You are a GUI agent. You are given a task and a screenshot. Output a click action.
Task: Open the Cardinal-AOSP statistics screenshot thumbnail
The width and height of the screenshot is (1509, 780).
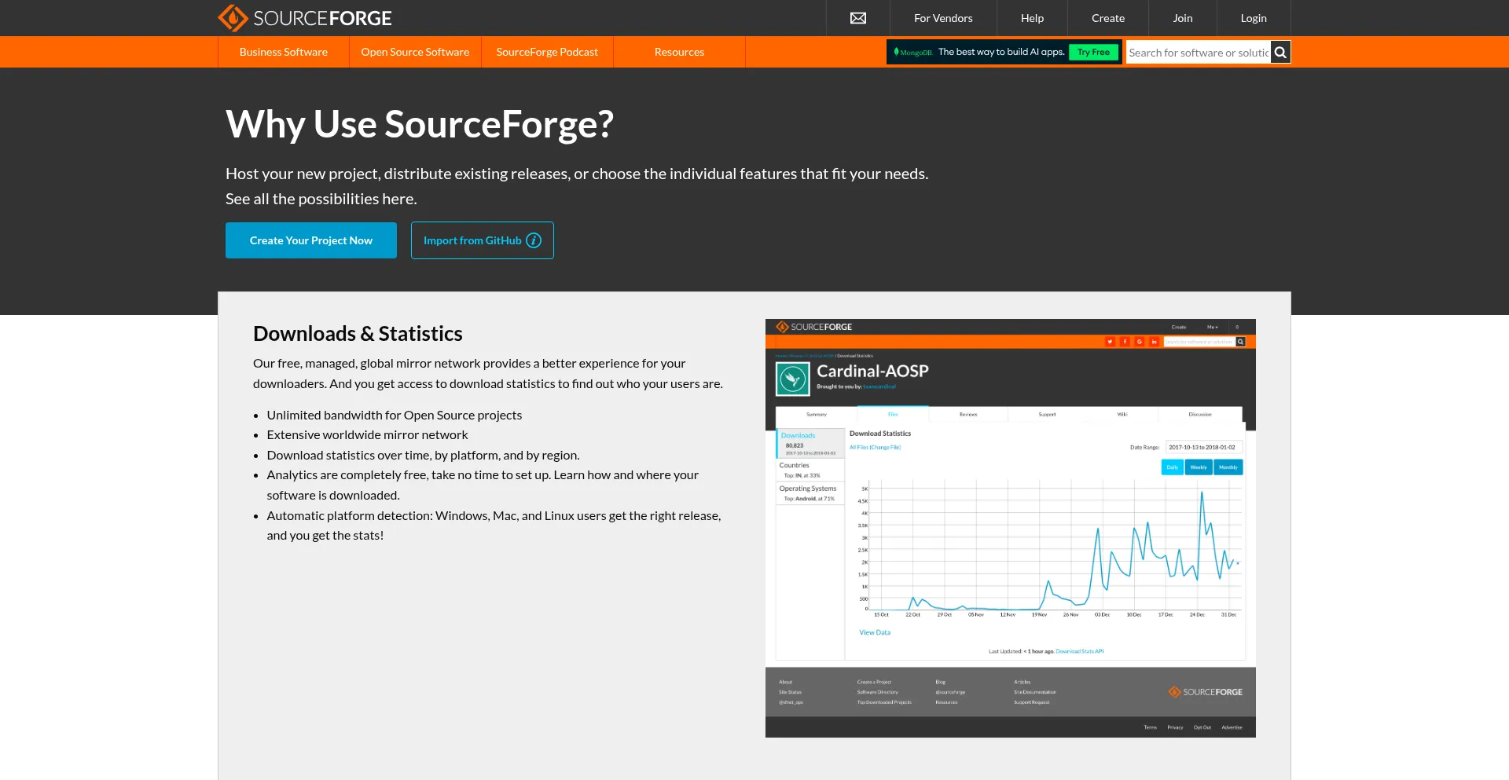point(1010,528)
